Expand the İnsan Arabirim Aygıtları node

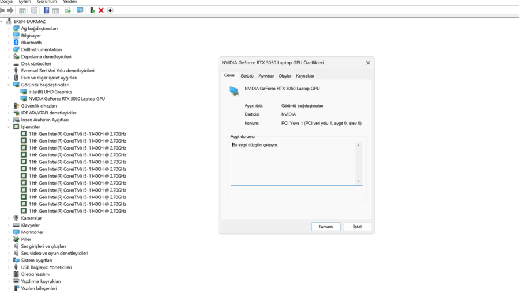[x=9, y=120]
